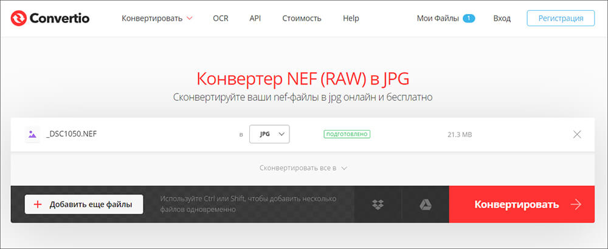Expand the Конвертировать menu in the header
608x249 pixels.
157,18
